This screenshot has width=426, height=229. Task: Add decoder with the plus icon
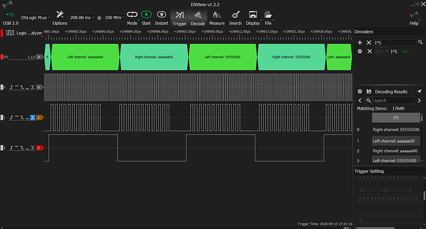click(360, 43)
